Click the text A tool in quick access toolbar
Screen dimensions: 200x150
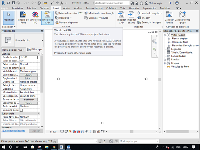[x=61, y=3]
